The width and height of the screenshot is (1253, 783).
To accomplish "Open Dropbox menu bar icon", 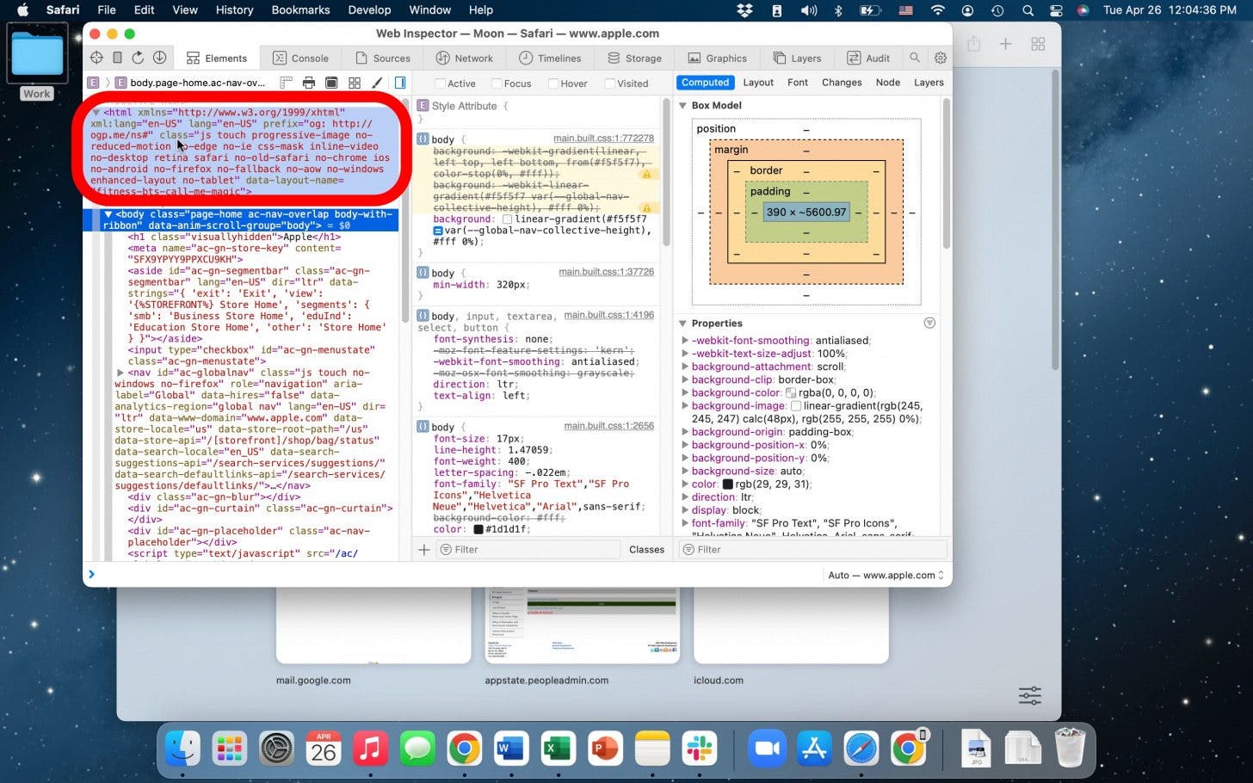I will [x=745, y=10].
